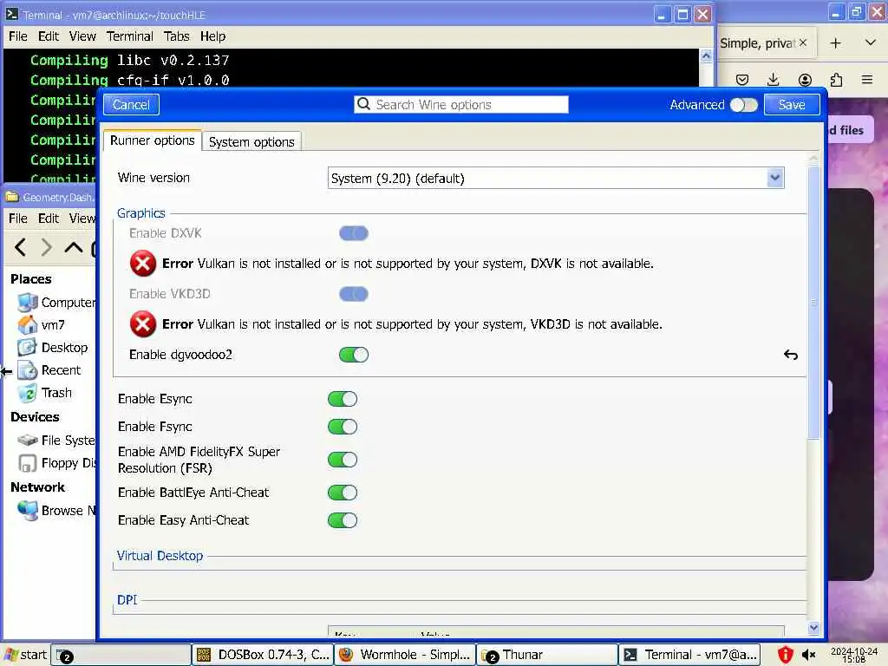The width and height of the screenshot is (888, 666).
Task: Open the Terminal Edit menu
Action: coord(49,36)
